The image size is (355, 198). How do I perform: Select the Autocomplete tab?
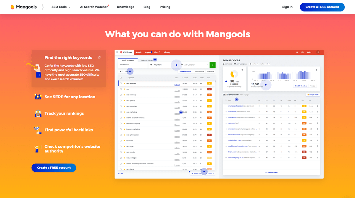(x=199, y=71)
